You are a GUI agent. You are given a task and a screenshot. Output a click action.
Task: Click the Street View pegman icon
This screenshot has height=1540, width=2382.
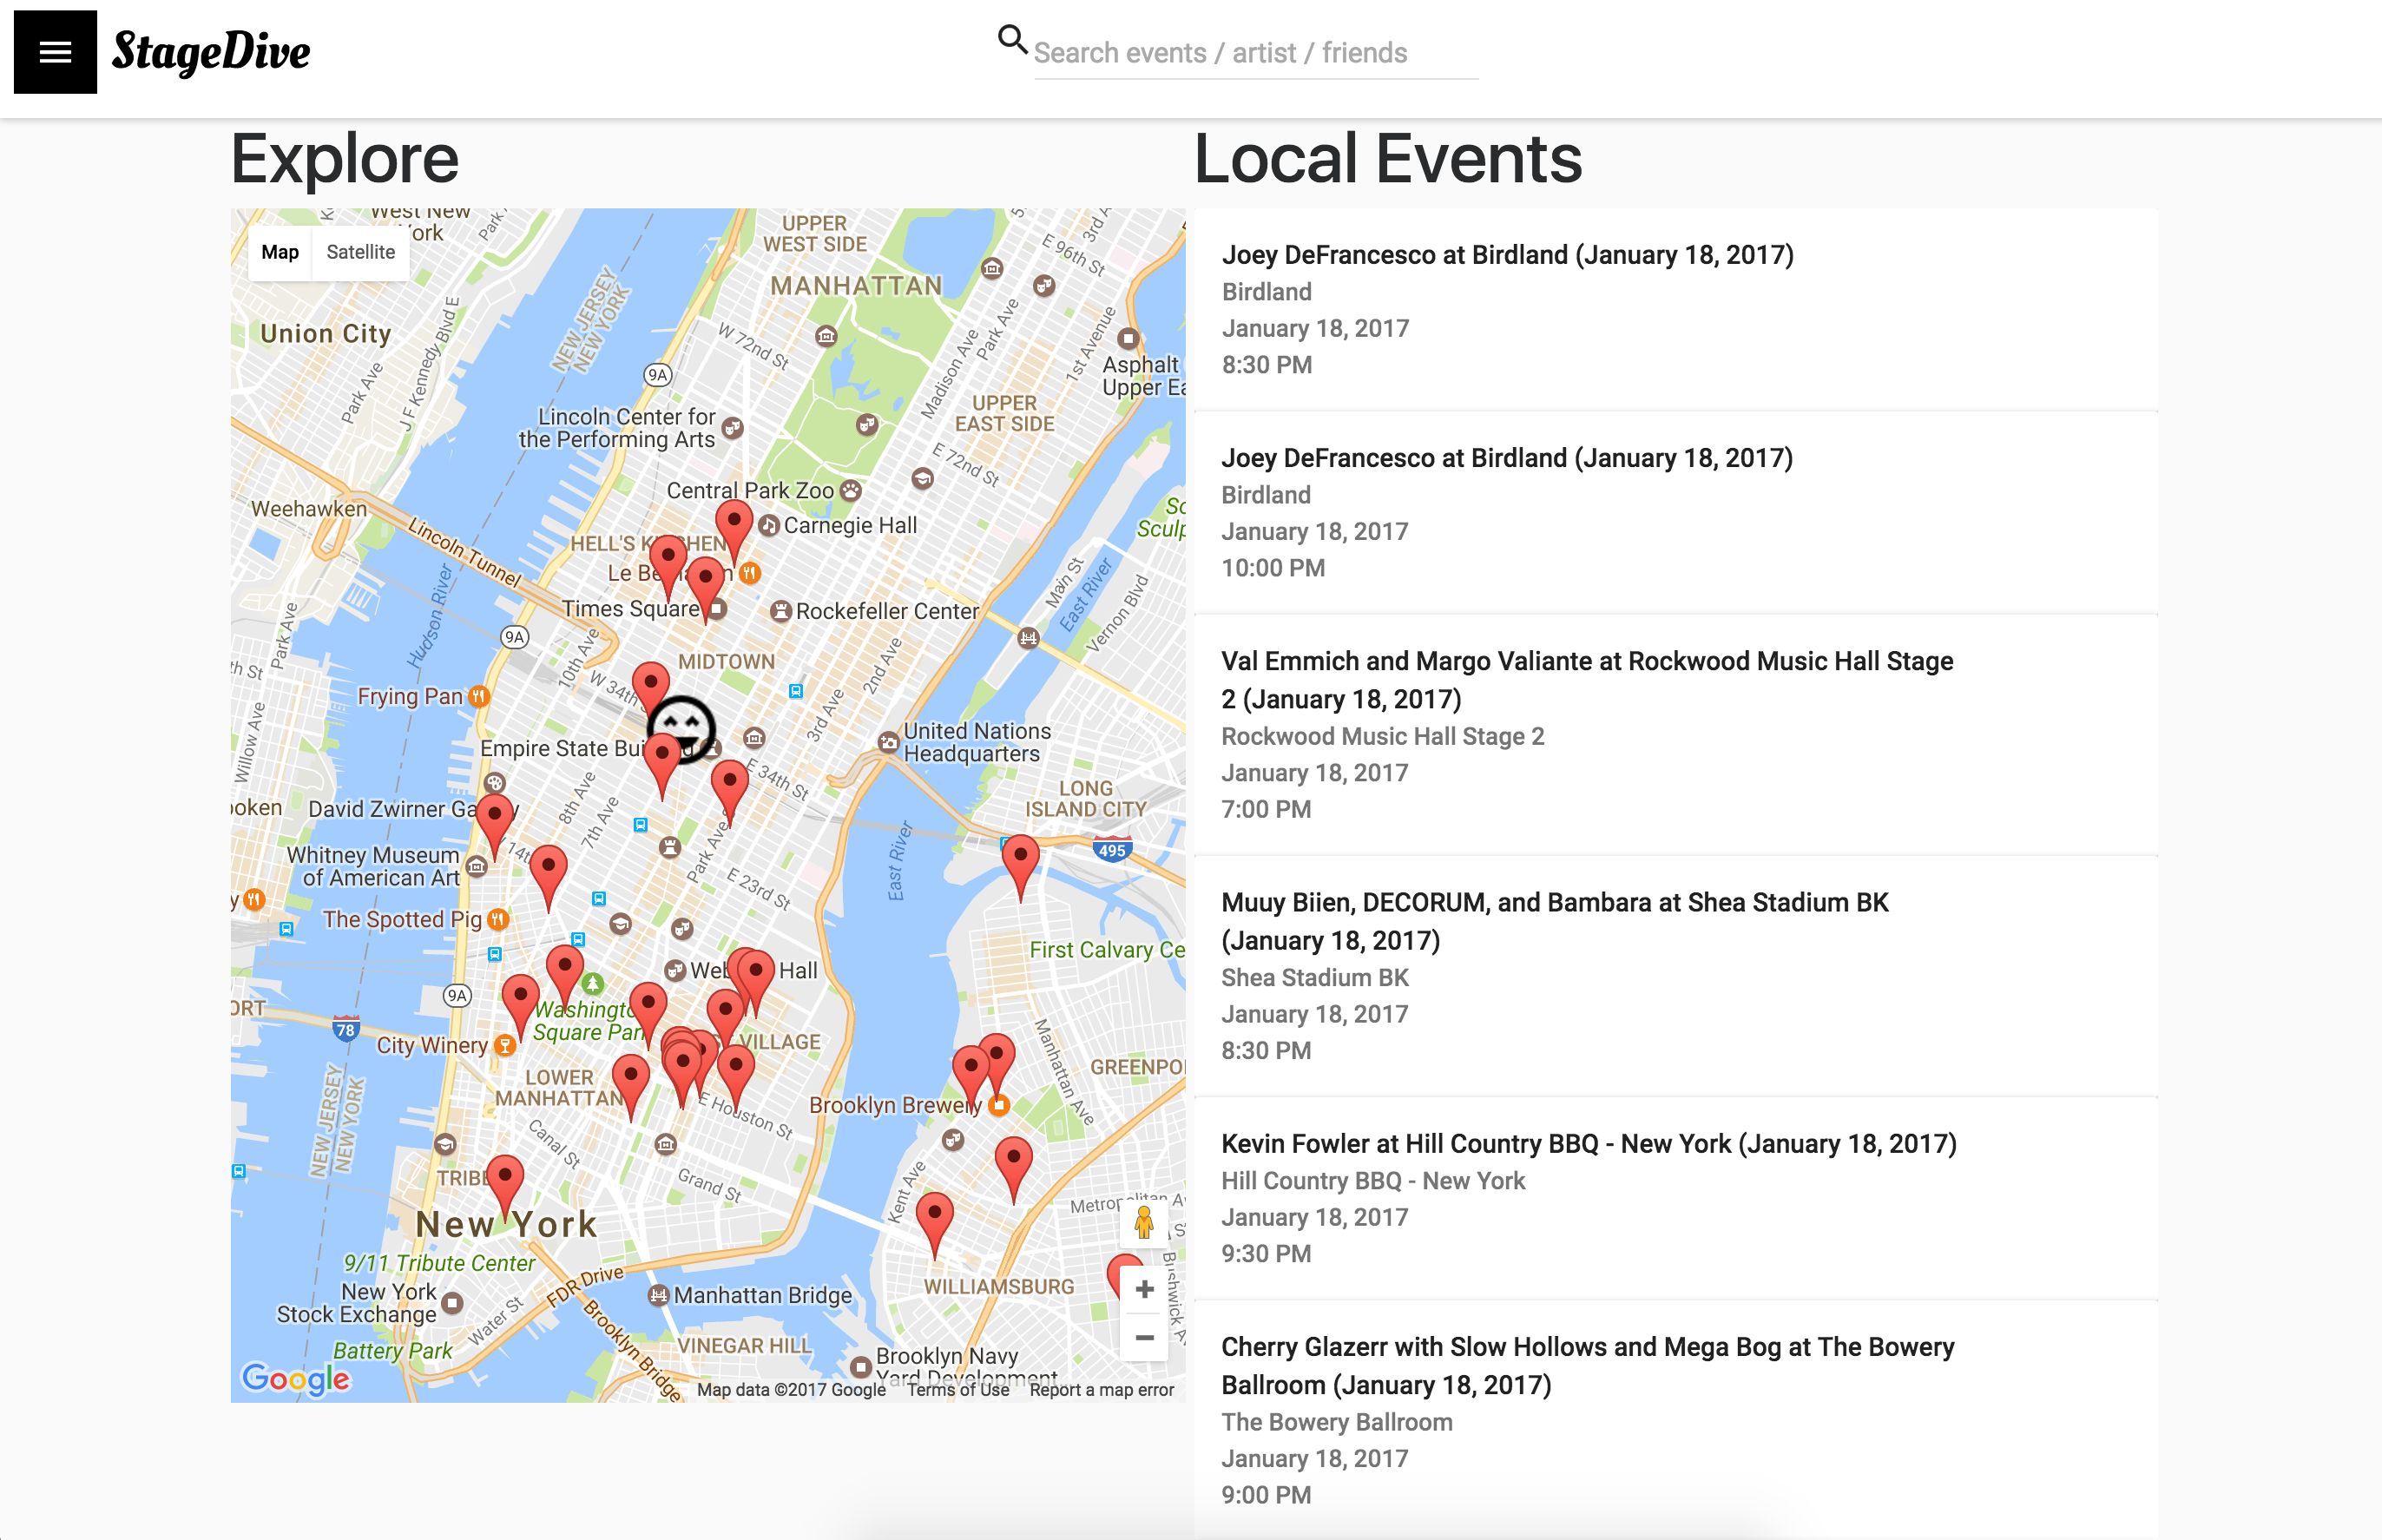1143,1221
